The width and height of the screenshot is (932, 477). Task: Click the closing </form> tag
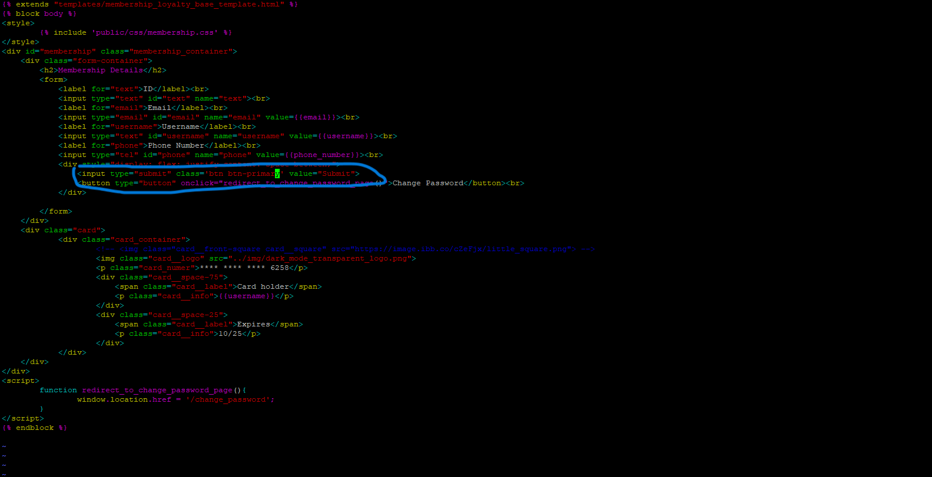pos(56,211)
